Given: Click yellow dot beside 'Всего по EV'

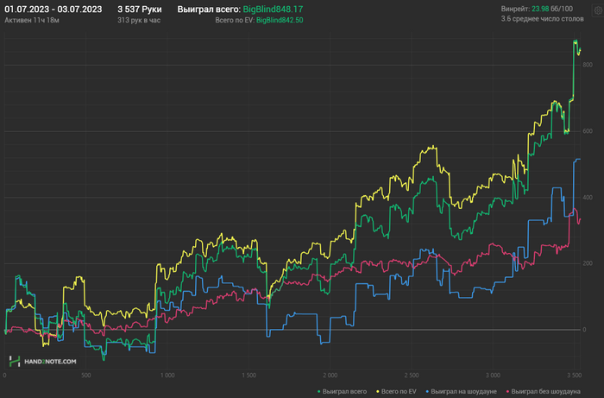Looking at the screenshot, I should 378,391.
